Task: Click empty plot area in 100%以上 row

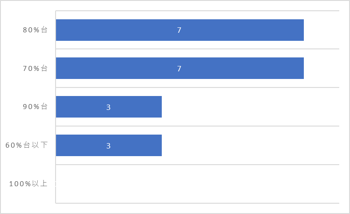Action: pyautogui.click(x=197, y=184)
